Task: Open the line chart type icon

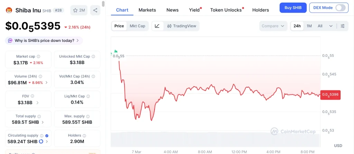Action: (157, 26)
